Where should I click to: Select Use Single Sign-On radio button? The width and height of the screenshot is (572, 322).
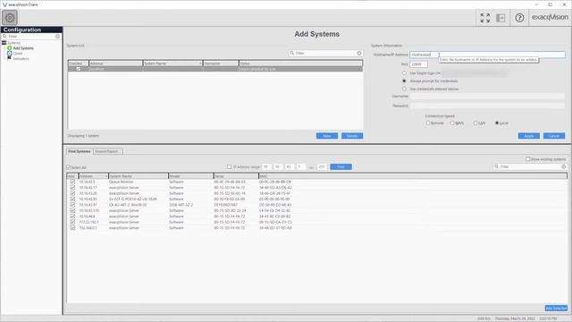point(404,73)
